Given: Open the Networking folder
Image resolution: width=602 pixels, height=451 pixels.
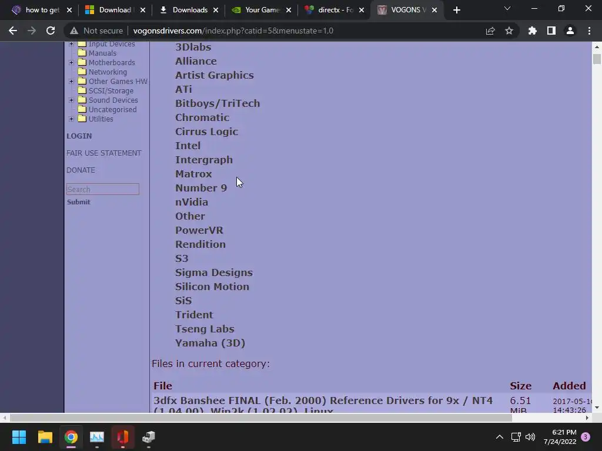Looking at the screenshot, I should [108, 72].
